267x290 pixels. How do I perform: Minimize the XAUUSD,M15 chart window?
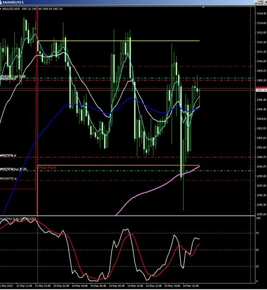(x=256, y=2)
